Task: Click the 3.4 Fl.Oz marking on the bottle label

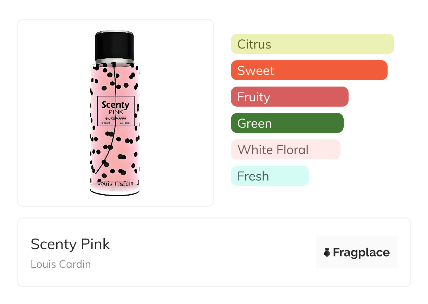Action: [x=125, y=123]
